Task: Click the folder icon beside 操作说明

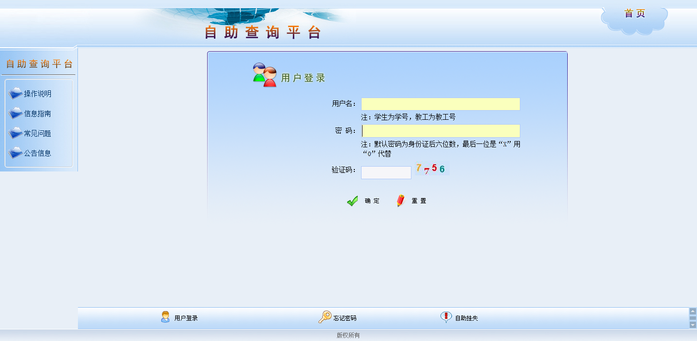Action: pyautogui.click(x=15, y=94)
